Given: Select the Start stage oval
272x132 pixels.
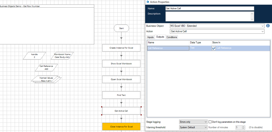Looking at the screenshot, I should pos(121,28).
